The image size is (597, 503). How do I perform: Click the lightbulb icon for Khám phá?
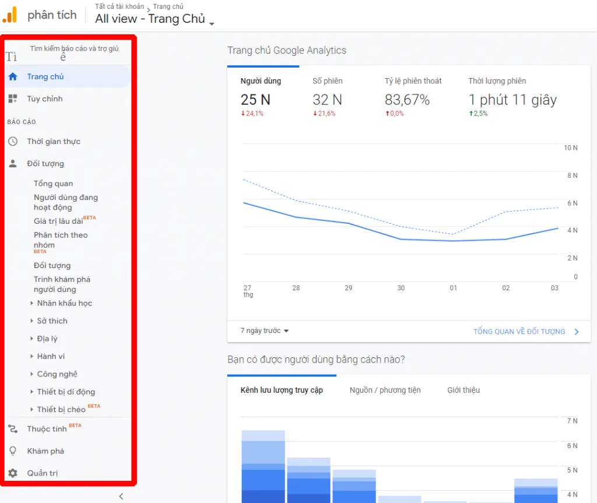13,451
